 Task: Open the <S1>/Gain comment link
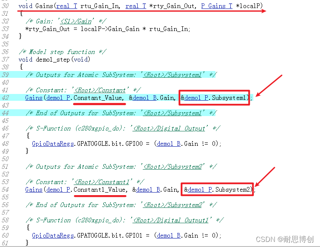(x=76, y=21)
